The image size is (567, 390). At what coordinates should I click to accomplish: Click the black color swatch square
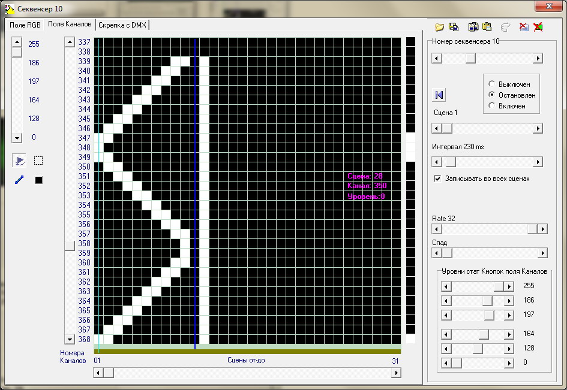point(38,180)
